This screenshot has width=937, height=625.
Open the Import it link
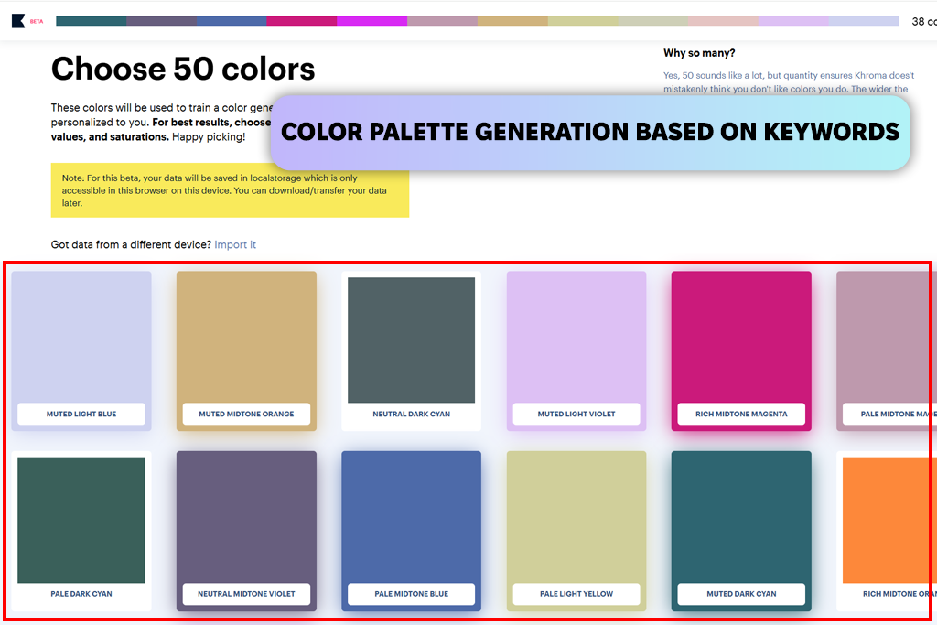coord(235,244)
